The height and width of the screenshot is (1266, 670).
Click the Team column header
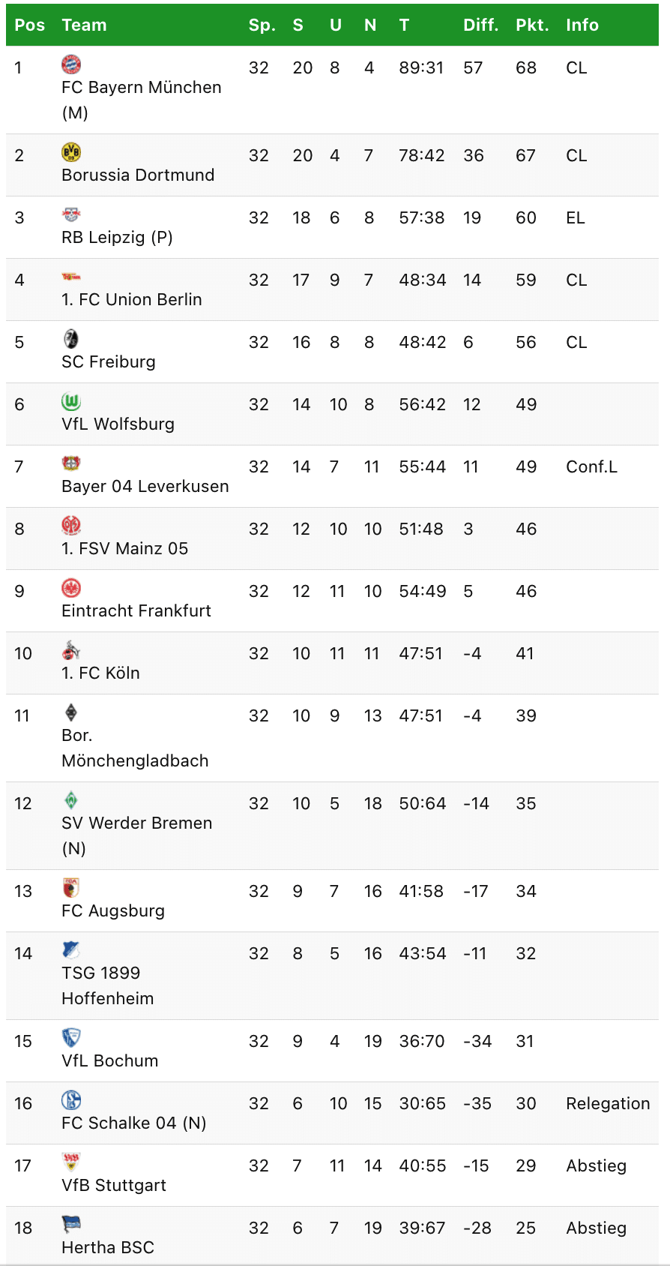(84, 25)
